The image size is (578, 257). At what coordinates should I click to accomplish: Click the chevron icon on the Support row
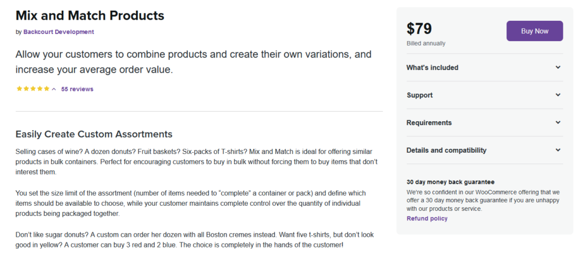point(558,95)
